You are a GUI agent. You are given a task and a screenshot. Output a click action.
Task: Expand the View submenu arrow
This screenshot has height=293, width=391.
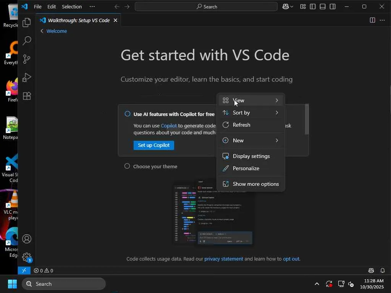click(x=277, y=100)
